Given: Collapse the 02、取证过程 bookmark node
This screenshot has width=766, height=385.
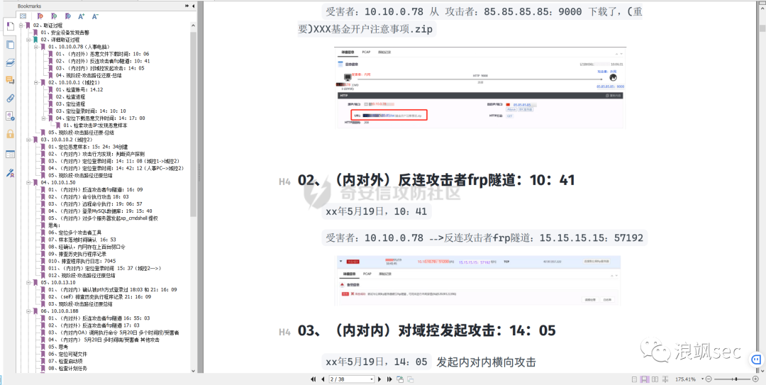Looking at the screenshot, I should pos(21,26).
